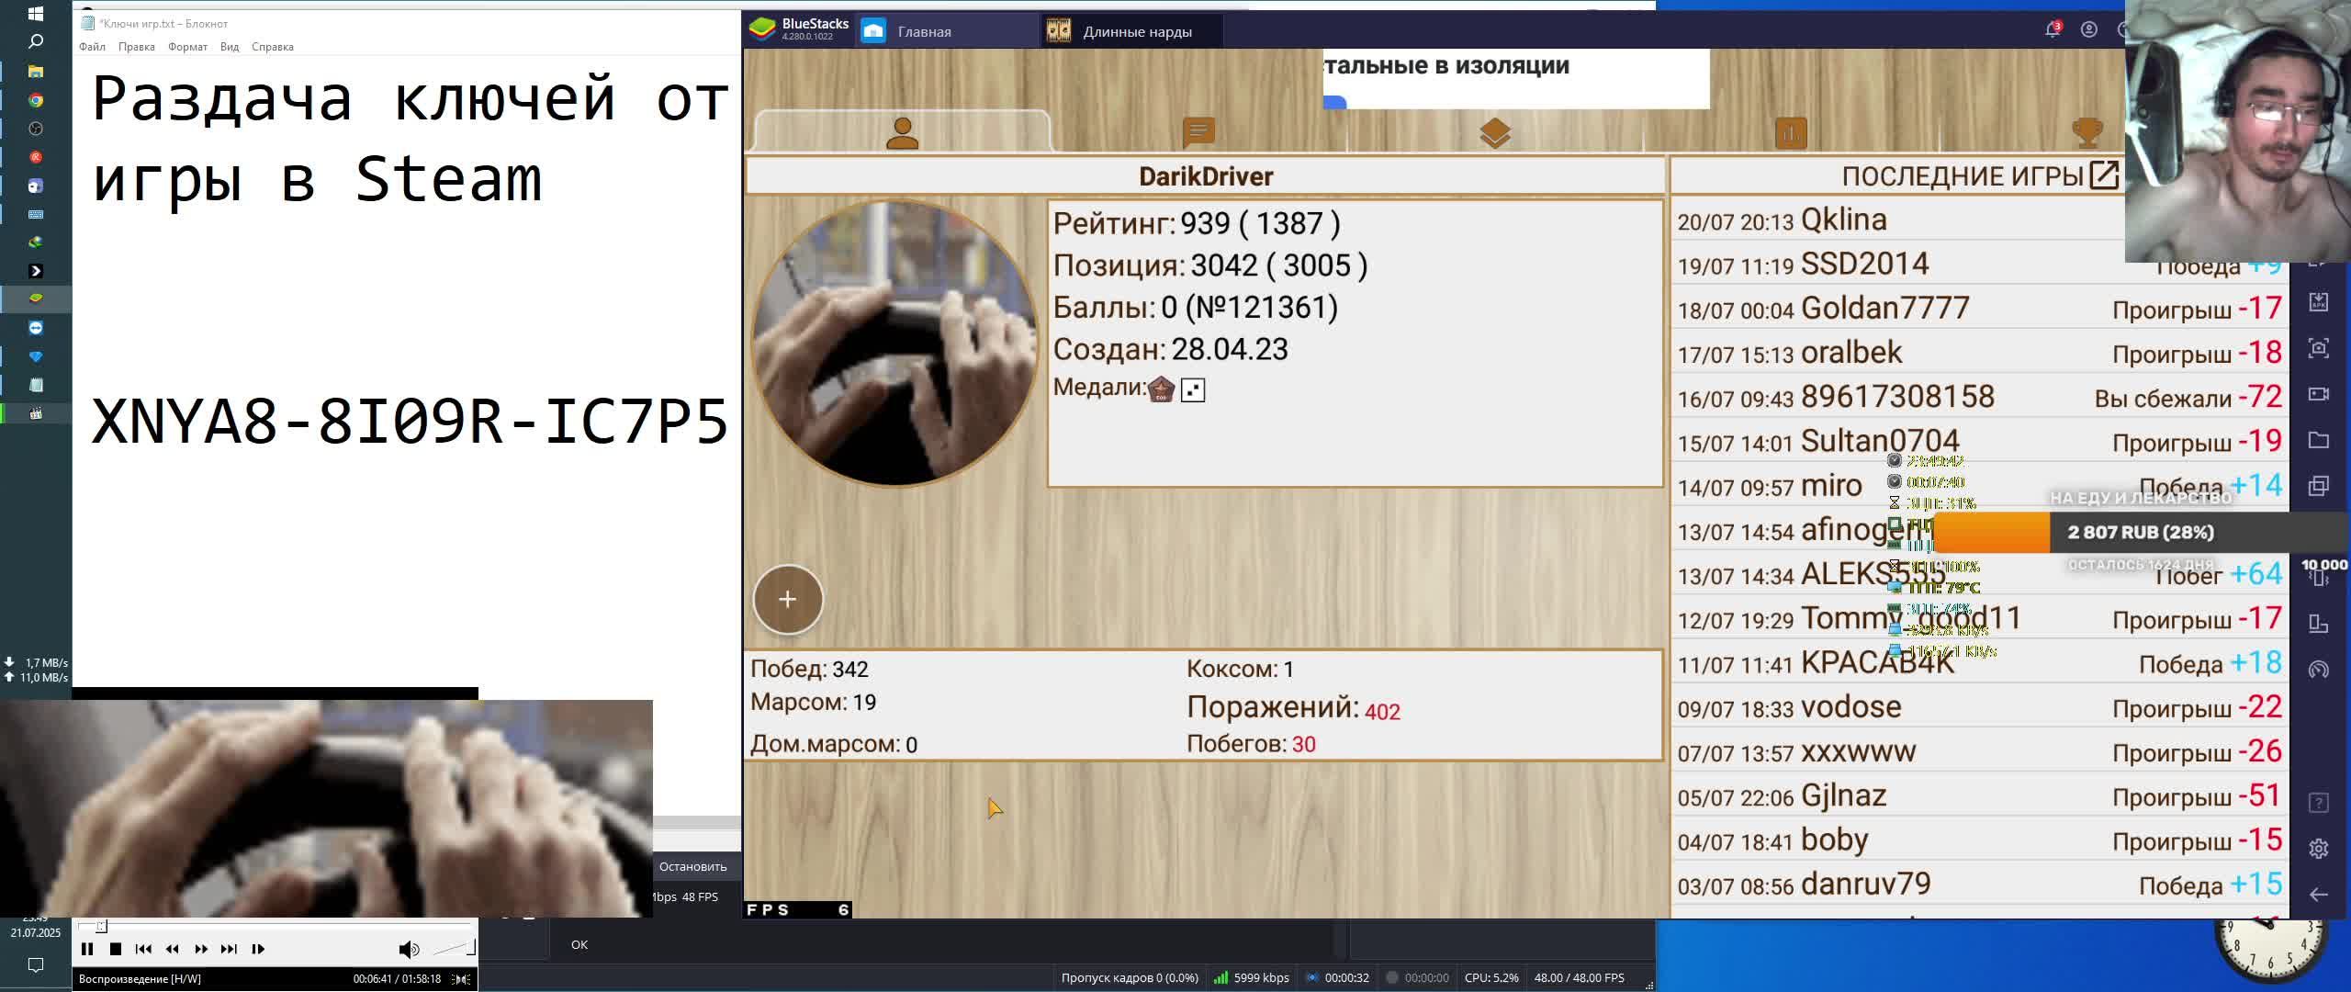Open the trophy leaderboard tab
This screenshot has height=992, width=2351.
(x=2087, y=133)
